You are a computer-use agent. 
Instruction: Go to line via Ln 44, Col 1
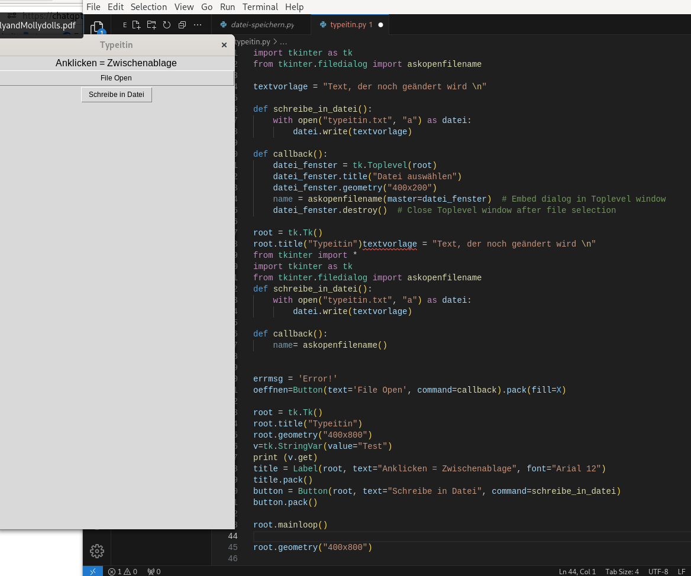[x=577, y=572]
